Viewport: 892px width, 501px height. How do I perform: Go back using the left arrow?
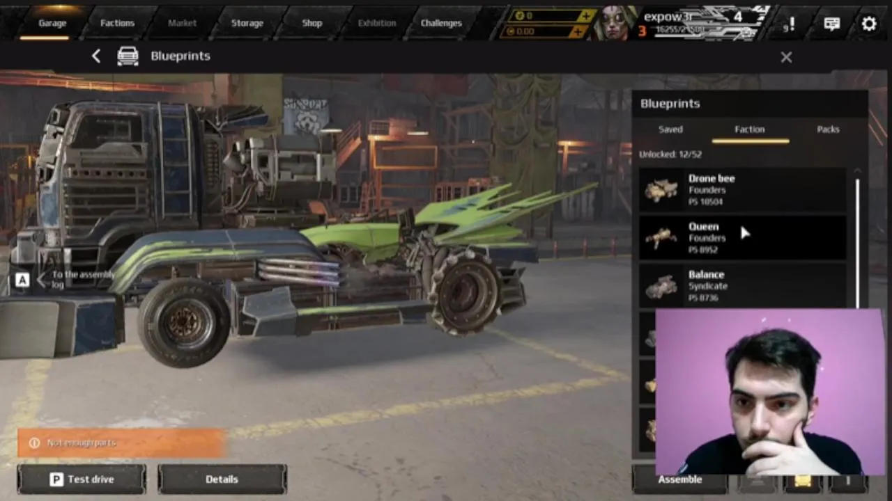pos(96,56)
